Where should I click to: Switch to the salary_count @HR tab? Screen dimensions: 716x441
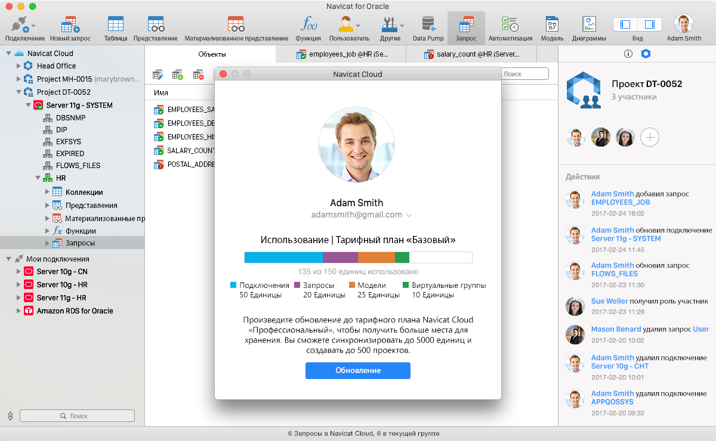pos(471,54)
